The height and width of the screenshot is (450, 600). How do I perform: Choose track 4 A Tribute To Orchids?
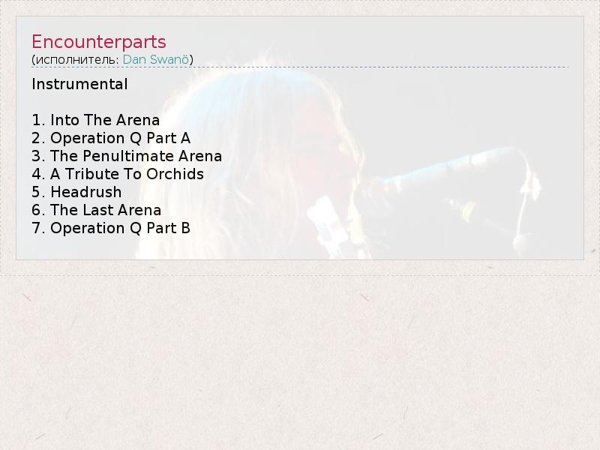coord(118,174)
